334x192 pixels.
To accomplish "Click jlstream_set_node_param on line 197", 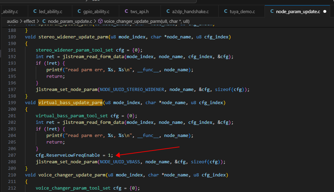I will pos(66,90).
